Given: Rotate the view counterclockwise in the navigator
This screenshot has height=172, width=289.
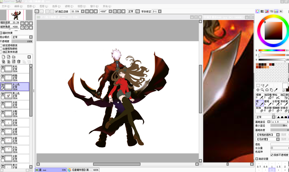Looking at the screenshot, I should pyautogui.click(x=22, y=28).
